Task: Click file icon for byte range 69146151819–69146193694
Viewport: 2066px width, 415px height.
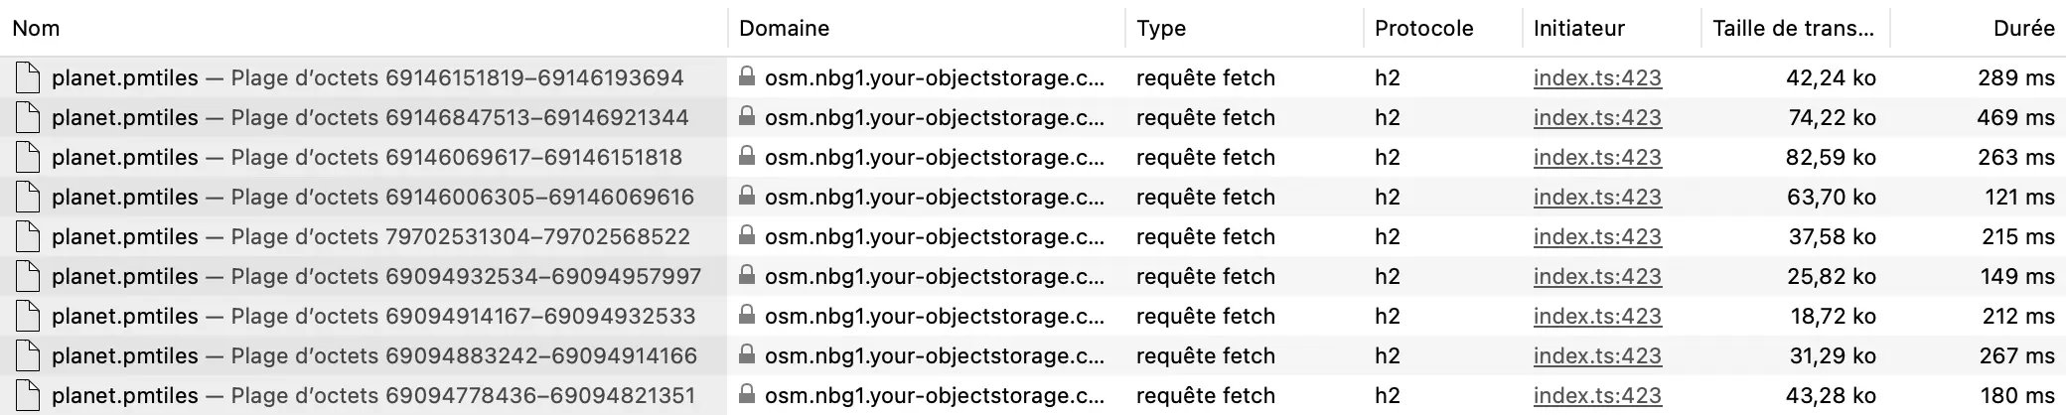Action: tap(28, 77)
